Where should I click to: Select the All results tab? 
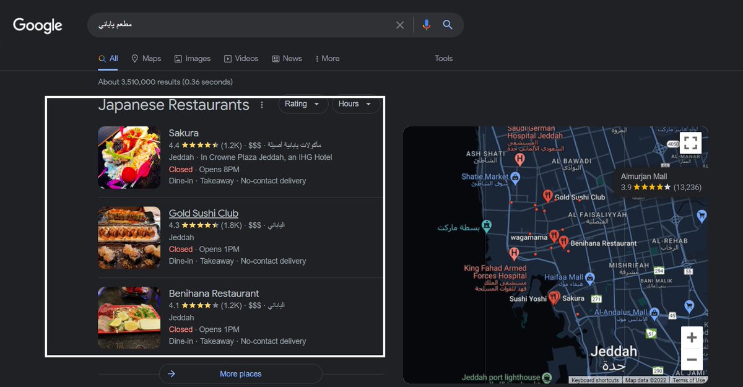click(108, 58)
